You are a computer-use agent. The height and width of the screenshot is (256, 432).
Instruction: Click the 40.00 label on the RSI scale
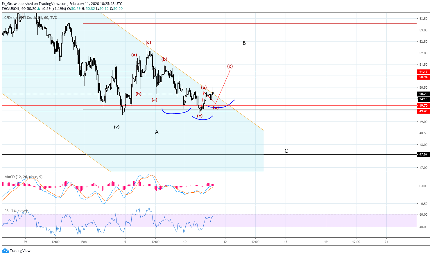[x=423, y=227]
